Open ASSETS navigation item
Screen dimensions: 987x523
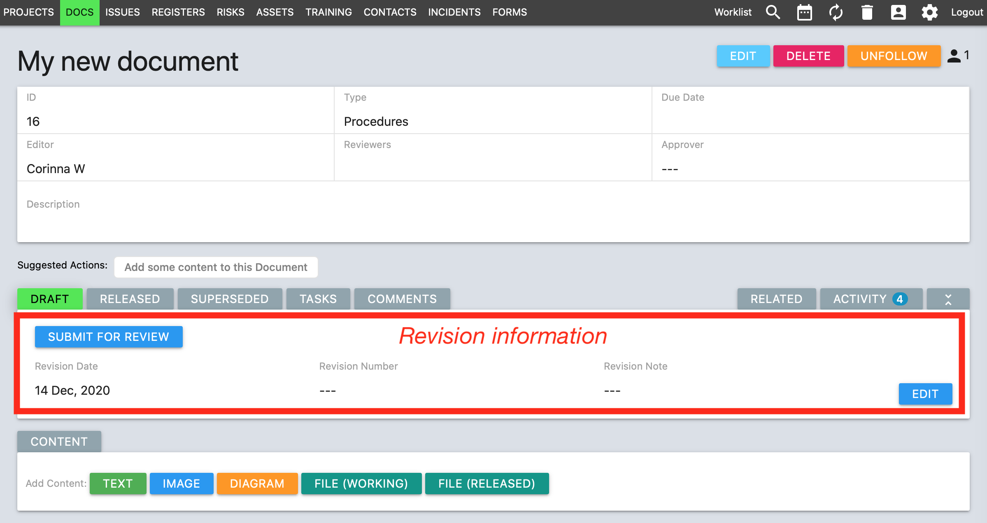click(275, 12)
